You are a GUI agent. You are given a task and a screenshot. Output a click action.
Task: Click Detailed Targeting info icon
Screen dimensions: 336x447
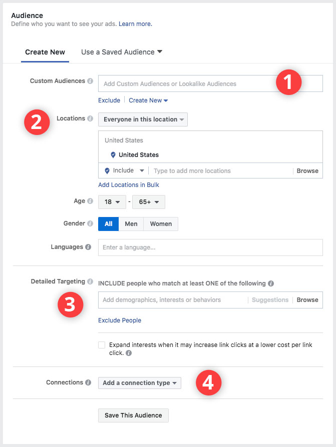coord(90,281)
